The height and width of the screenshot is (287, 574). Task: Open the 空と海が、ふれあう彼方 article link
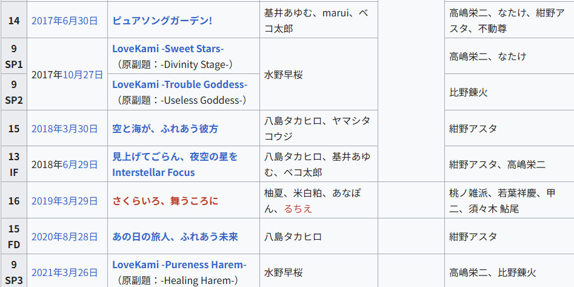pos(165,129)
